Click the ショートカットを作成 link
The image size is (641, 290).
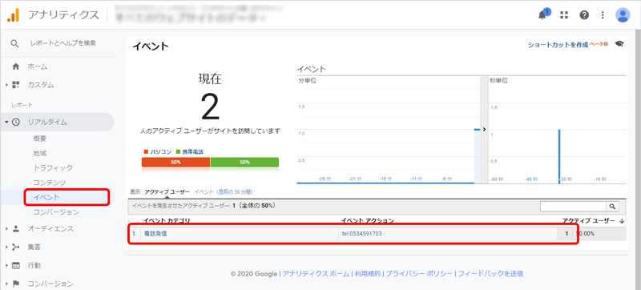click(558, 45)
